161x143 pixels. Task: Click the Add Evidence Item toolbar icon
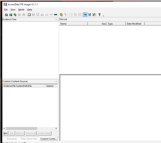[6, 15]
